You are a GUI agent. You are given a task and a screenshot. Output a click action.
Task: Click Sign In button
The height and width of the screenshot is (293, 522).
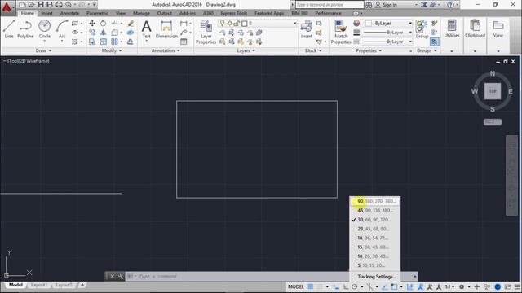386,5
